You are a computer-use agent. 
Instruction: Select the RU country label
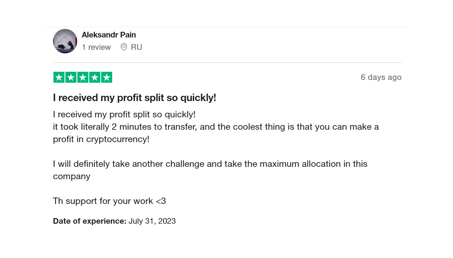[x=136, y=47]
